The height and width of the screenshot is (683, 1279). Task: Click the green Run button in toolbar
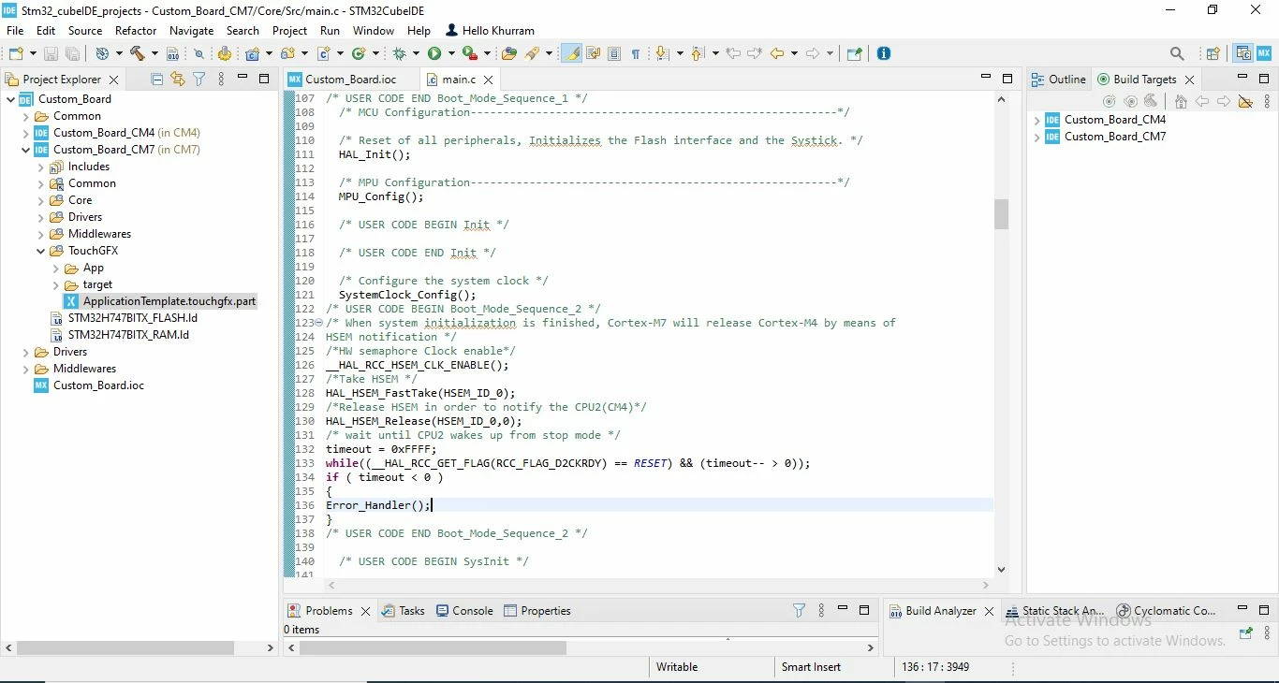pyautogui.click(x=434, y=53)
